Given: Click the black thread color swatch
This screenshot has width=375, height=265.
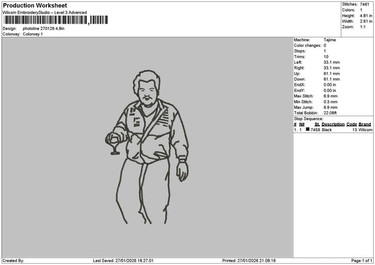Looking at the screenshot, I should coord(307,129).
